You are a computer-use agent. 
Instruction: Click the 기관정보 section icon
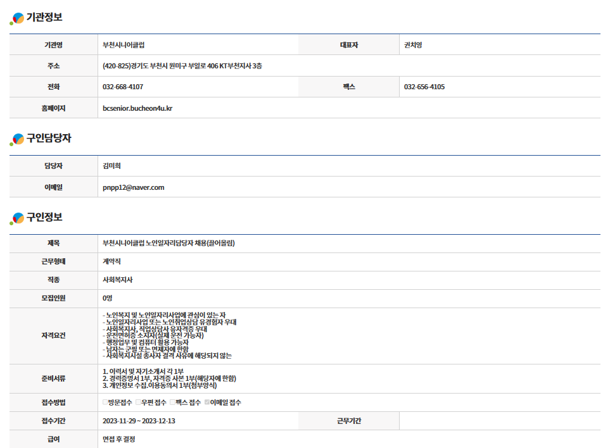tap(17, 18)
